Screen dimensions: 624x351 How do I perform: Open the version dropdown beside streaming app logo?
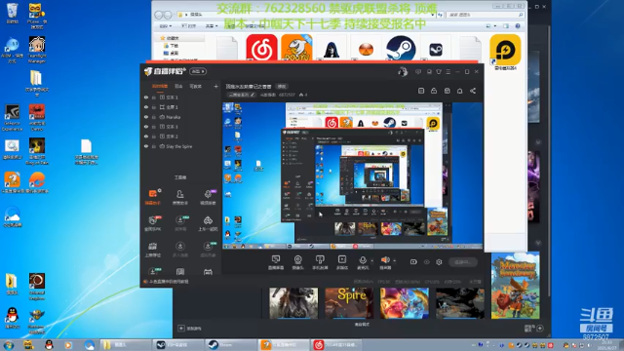pyautogui.click(x=198, y=71)
